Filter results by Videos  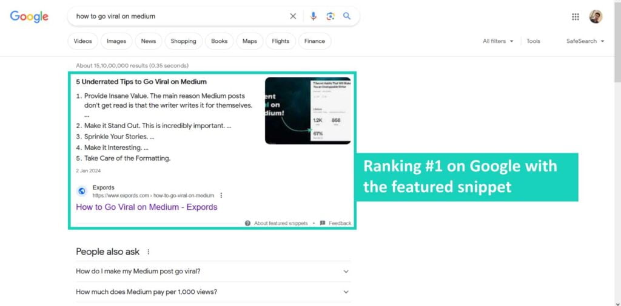coord(82,41)
